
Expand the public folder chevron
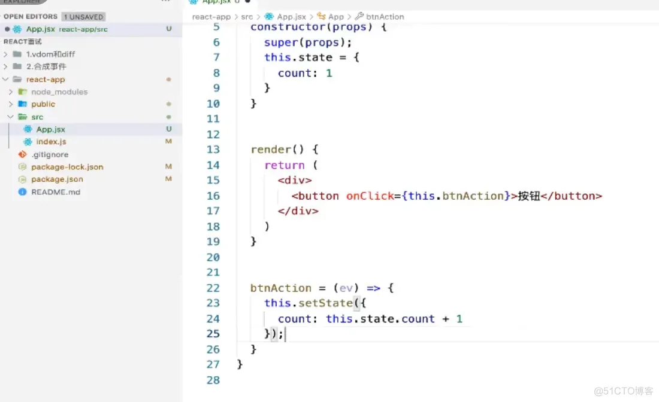click(11, 104)
